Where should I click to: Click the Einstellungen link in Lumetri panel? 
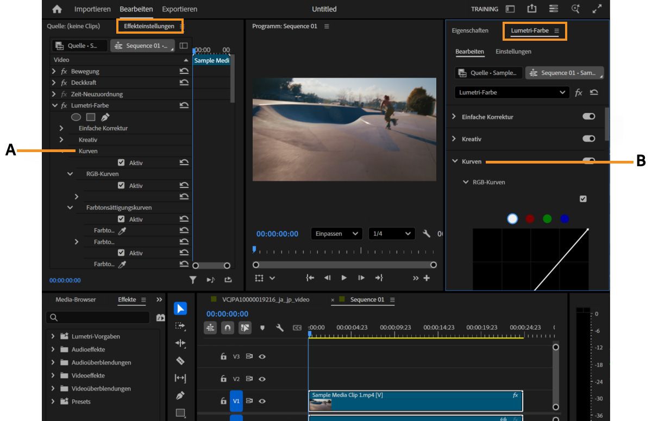[513, 52]
